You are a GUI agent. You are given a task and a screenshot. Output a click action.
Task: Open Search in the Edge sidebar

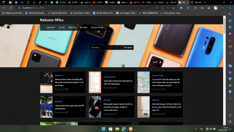pos(230,14)
